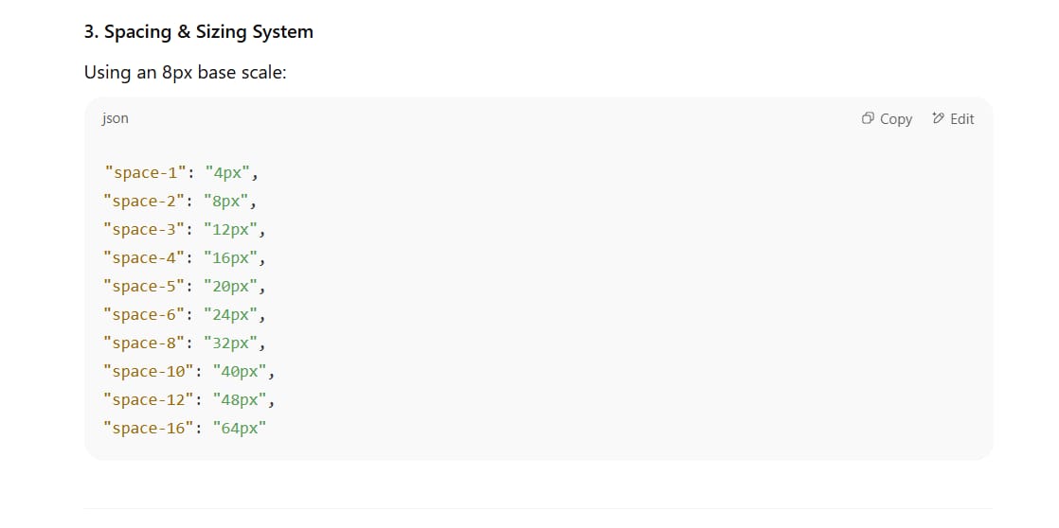The image size is (1059, 528).
Task: Click the "space-4" key
Action: tap(144, 257)
